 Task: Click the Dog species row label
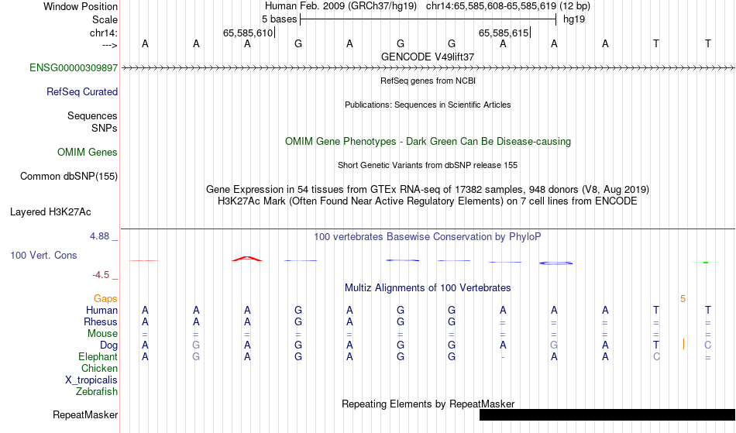pos(109,345)
